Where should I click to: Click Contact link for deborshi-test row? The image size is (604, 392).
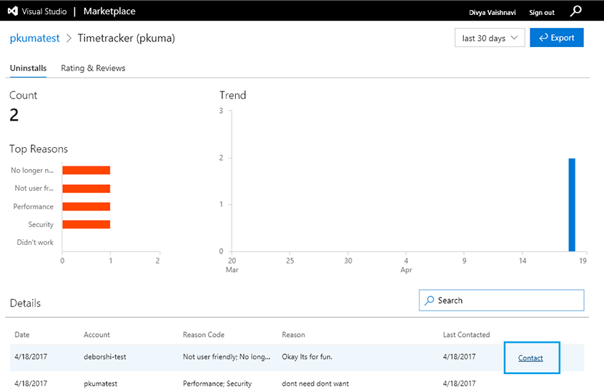pos(530,358)
